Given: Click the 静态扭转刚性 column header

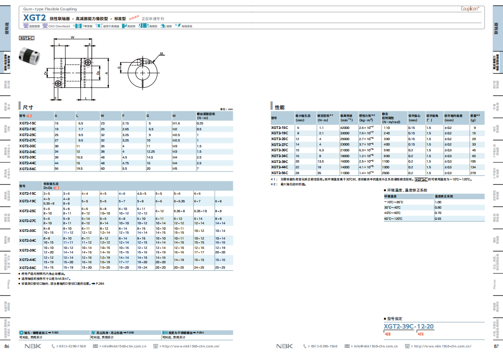Looking at the screenshot, I should (x=391, y=118).
